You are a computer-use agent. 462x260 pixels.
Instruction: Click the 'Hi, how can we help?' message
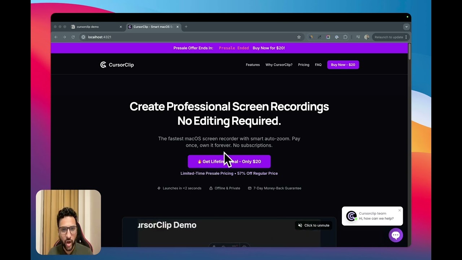pyautogui.click(x=376, y=218)
